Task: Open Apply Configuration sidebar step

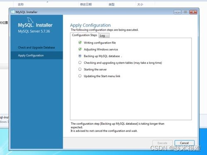Action: 37,55
